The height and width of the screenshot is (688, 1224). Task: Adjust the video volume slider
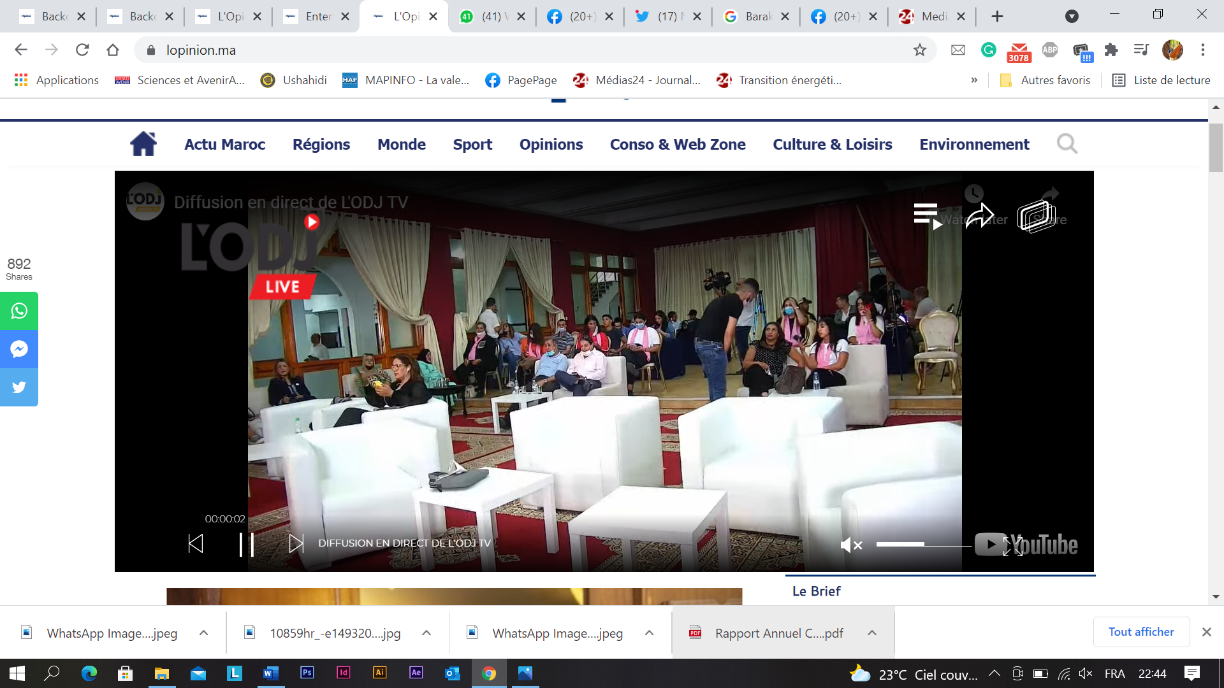923,545
